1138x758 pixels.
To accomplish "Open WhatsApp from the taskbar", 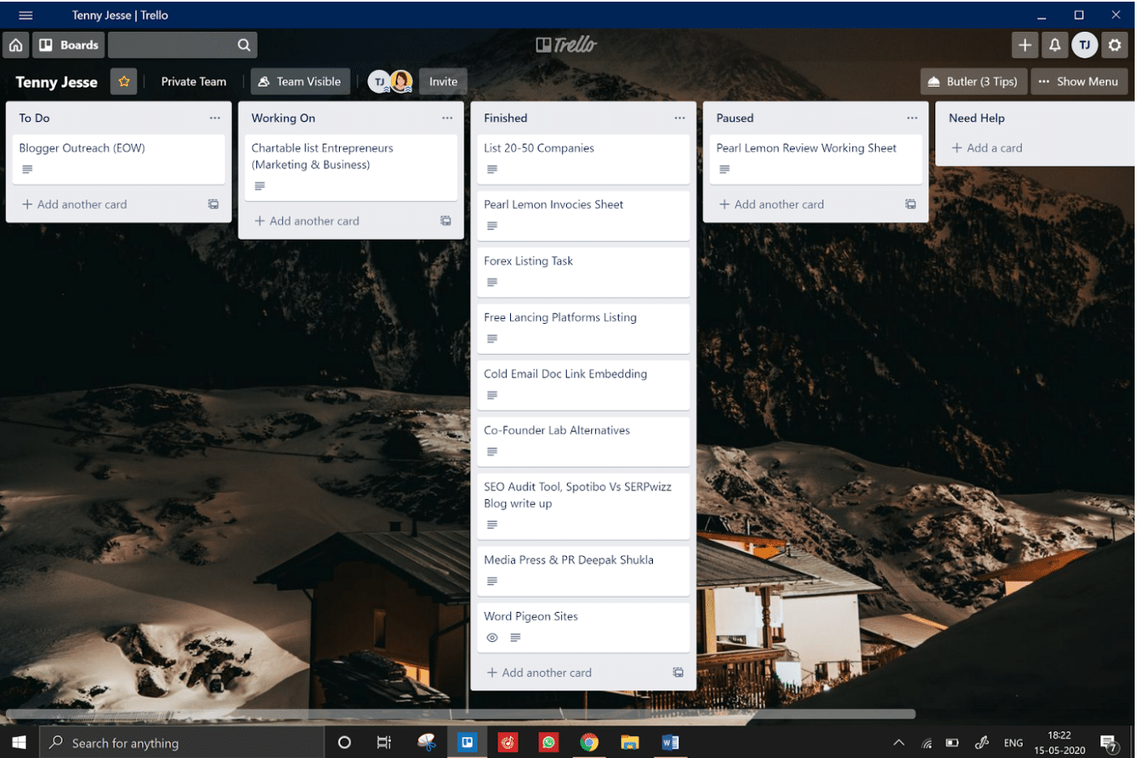I will 549,742.
